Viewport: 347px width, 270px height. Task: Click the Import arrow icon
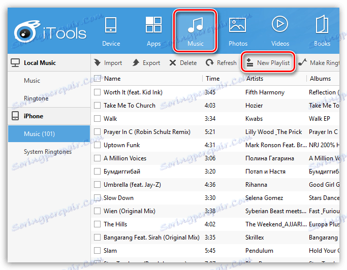tap(97, 62)
